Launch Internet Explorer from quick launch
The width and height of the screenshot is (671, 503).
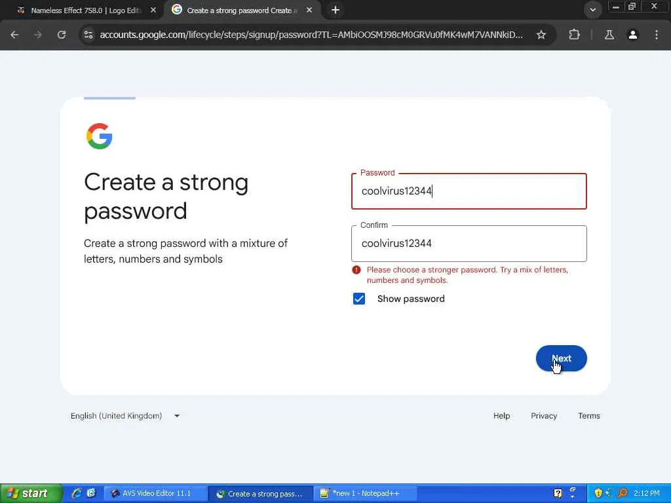(x=77, y=494)
